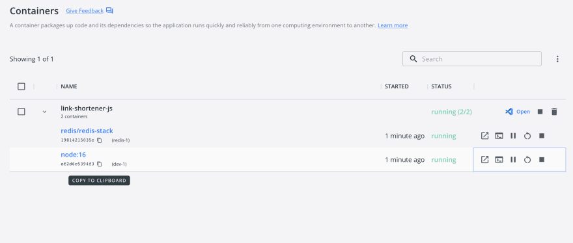Stop the entire link-shortener-js stack
The width and height of the screenshot is (573, 243).
coord(540,112)
